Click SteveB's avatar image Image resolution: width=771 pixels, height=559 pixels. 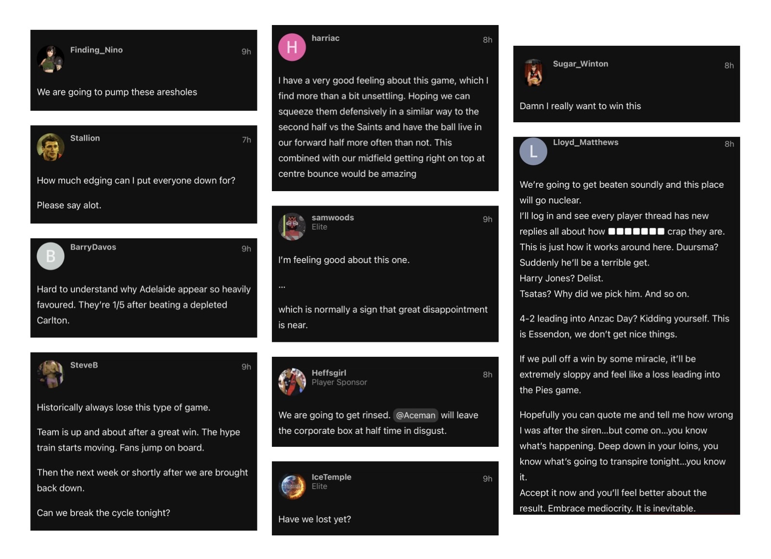click(51, 374)
